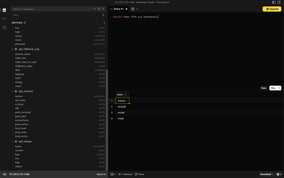Collapse the spt_monitor table columns
The image size is (284, 178).
click(12, 91)
